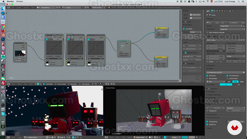Open the Blender app menu in menu bar
This screenshot has width=247, height=139.
click(x=10, y=1)
